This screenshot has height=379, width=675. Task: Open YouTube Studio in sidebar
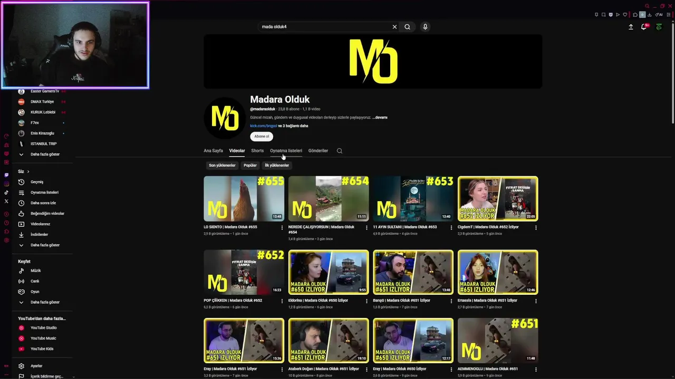coord(42,328)
